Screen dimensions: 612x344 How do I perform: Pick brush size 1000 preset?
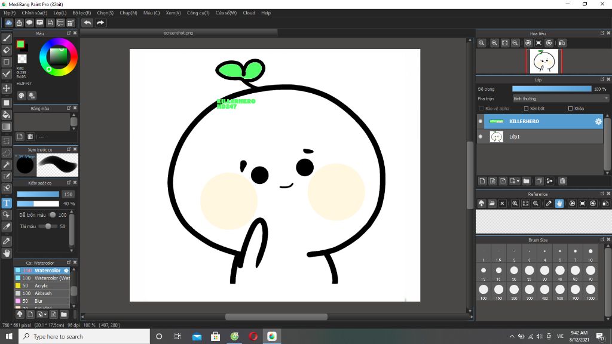(590, 291)
